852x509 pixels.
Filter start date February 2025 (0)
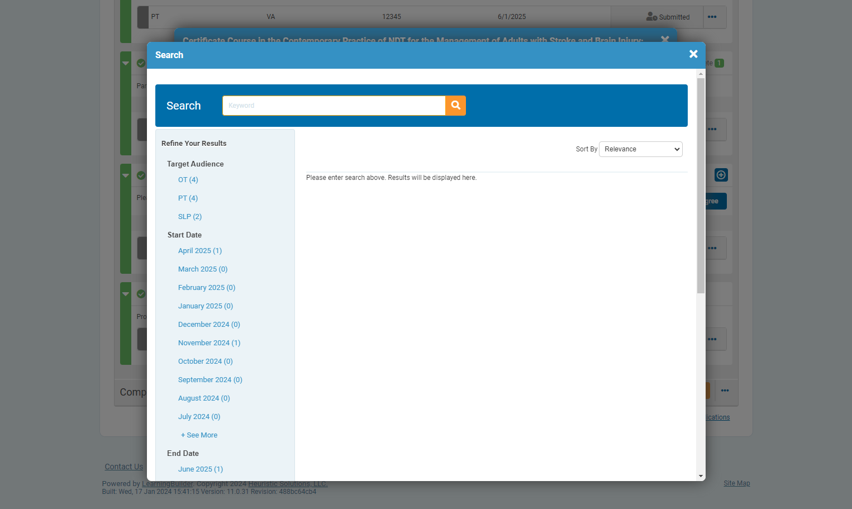(207, 288)
